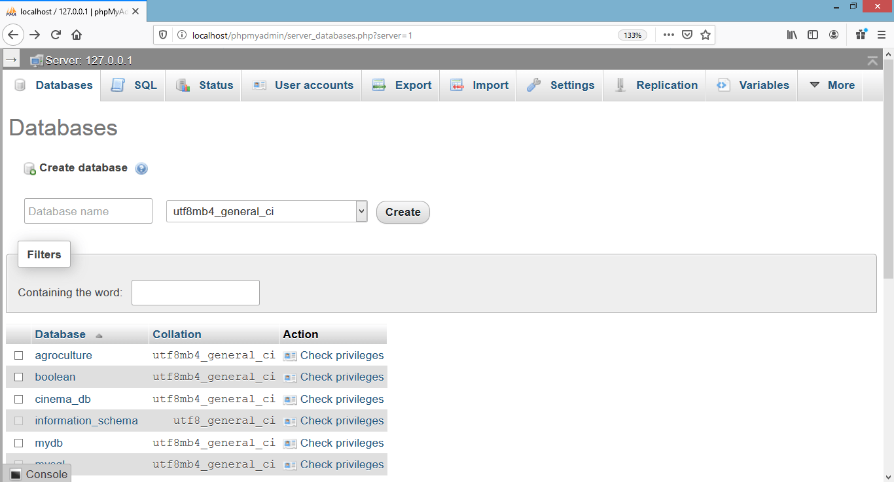Check the mydb database checkbox
The height and width of the screenshot is (482, 894).
pyautogui.click(x=19, y=443)
